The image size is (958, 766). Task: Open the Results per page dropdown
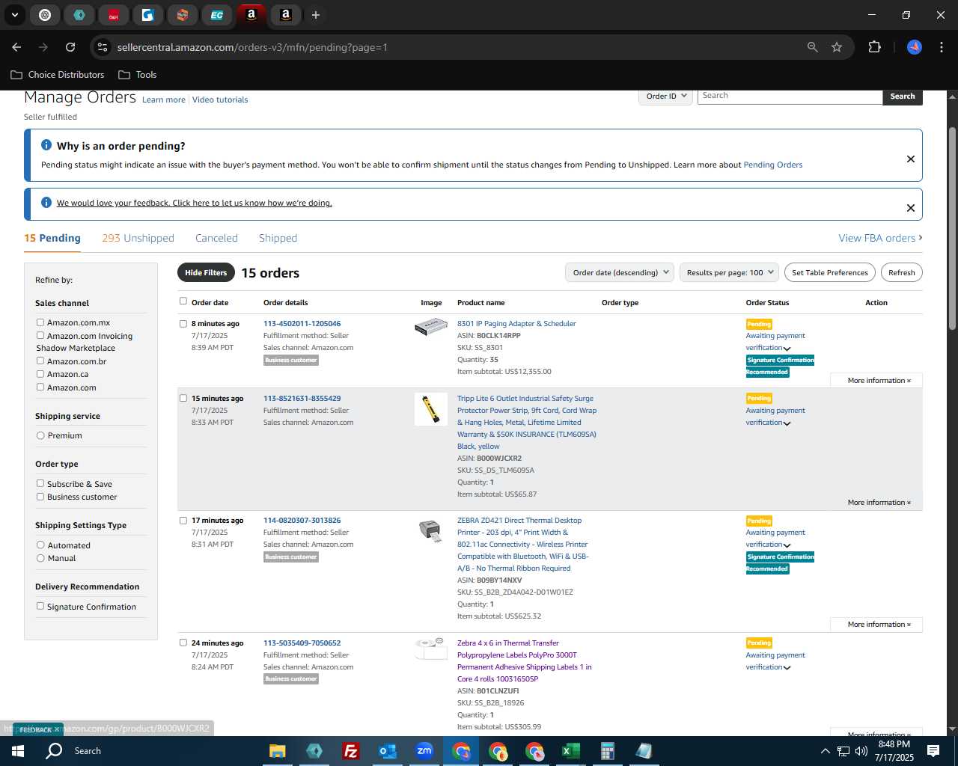(x=730, y=272)
